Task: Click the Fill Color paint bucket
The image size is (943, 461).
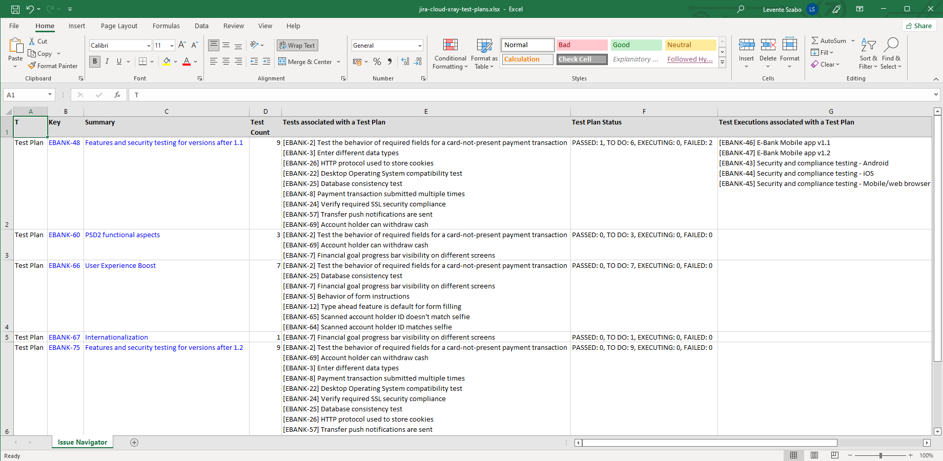Action: pyautogui.click(x=167, y=61)
